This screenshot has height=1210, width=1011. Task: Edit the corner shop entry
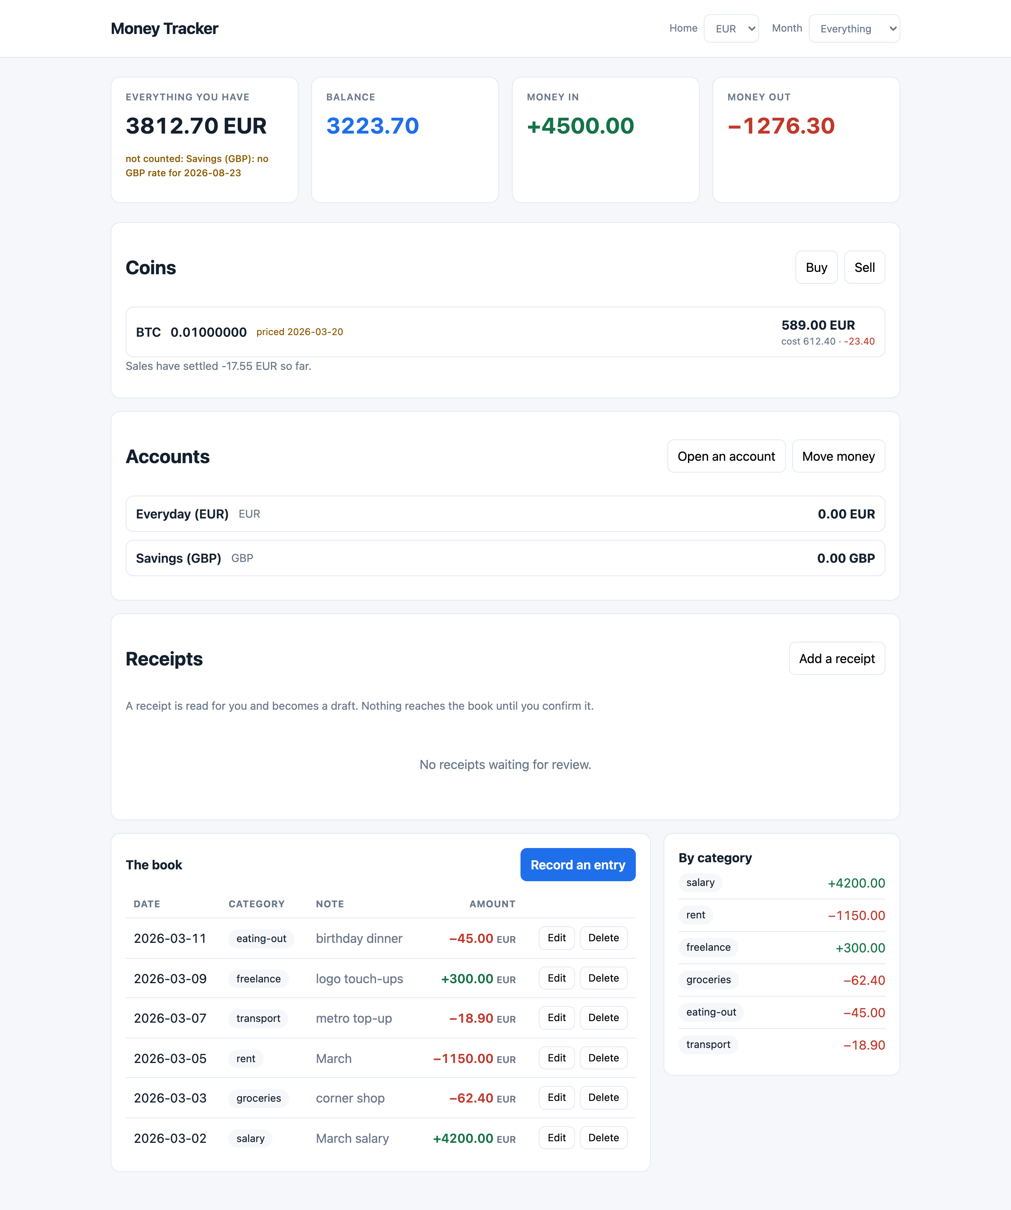coord(556,1098)
